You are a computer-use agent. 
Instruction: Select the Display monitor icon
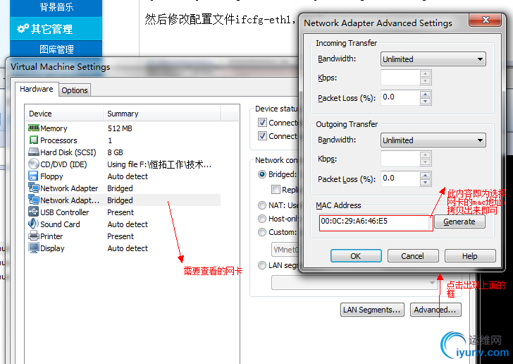[33, 248]
